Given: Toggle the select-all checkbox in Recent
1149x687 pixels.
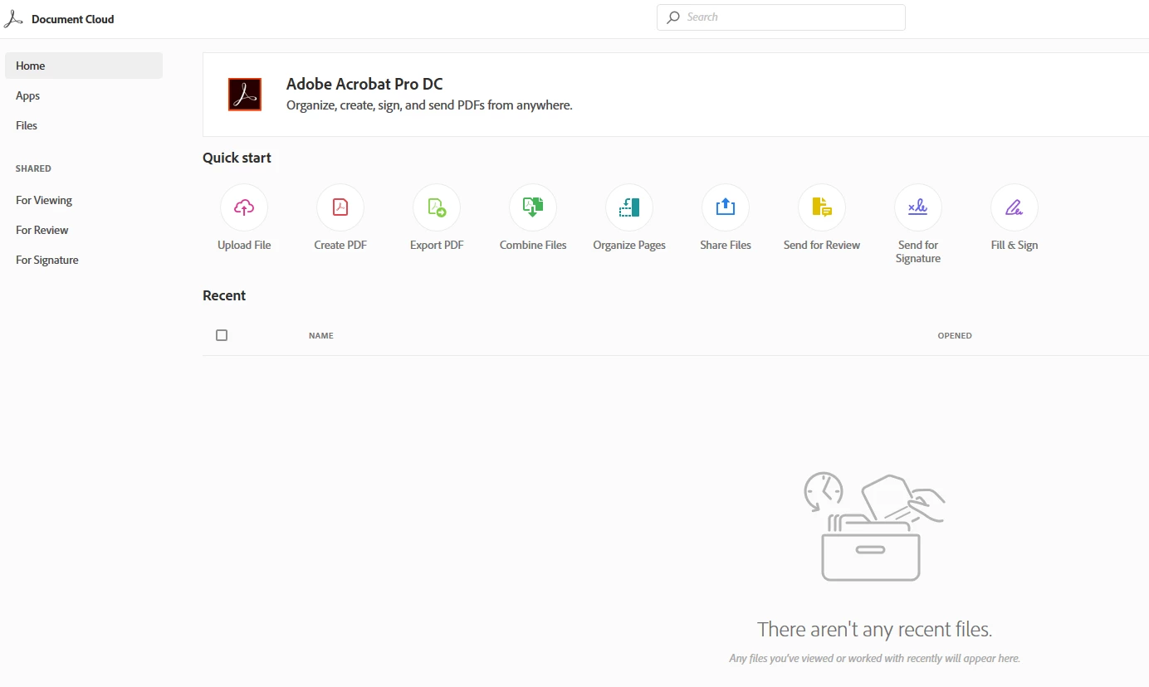Looking at the screenshot, I should tap(222, 335).
